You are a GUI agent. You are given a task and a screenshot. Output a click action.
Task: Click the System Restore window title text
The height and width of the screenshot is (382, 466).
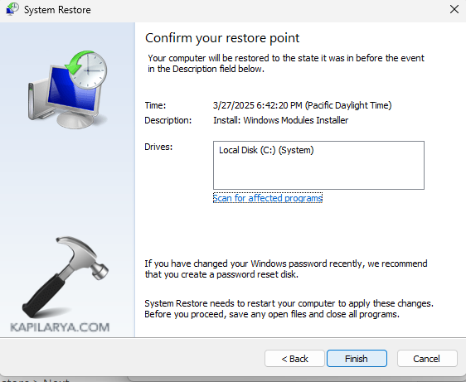57,10
